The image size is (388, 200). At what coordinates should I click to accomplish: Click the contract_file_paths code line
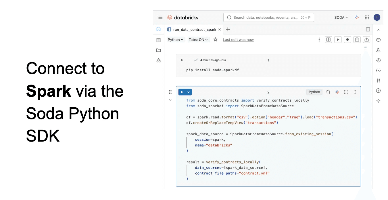point(232,173)
